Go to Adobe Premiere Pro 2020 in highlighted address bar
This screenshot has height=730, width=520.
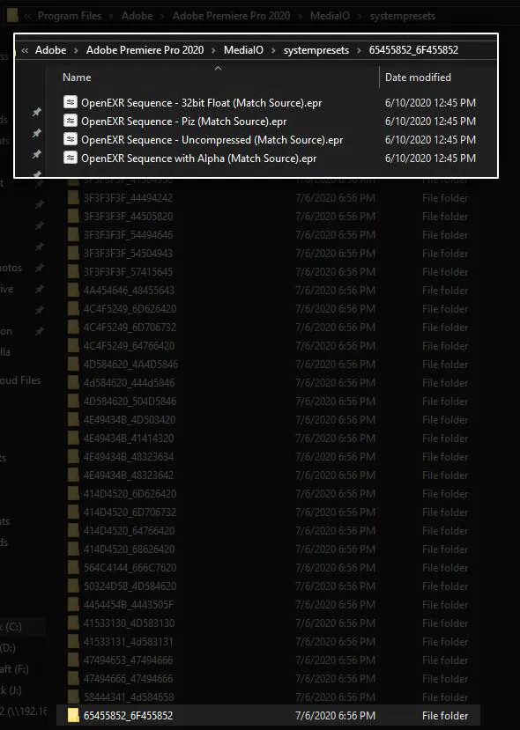145,50
